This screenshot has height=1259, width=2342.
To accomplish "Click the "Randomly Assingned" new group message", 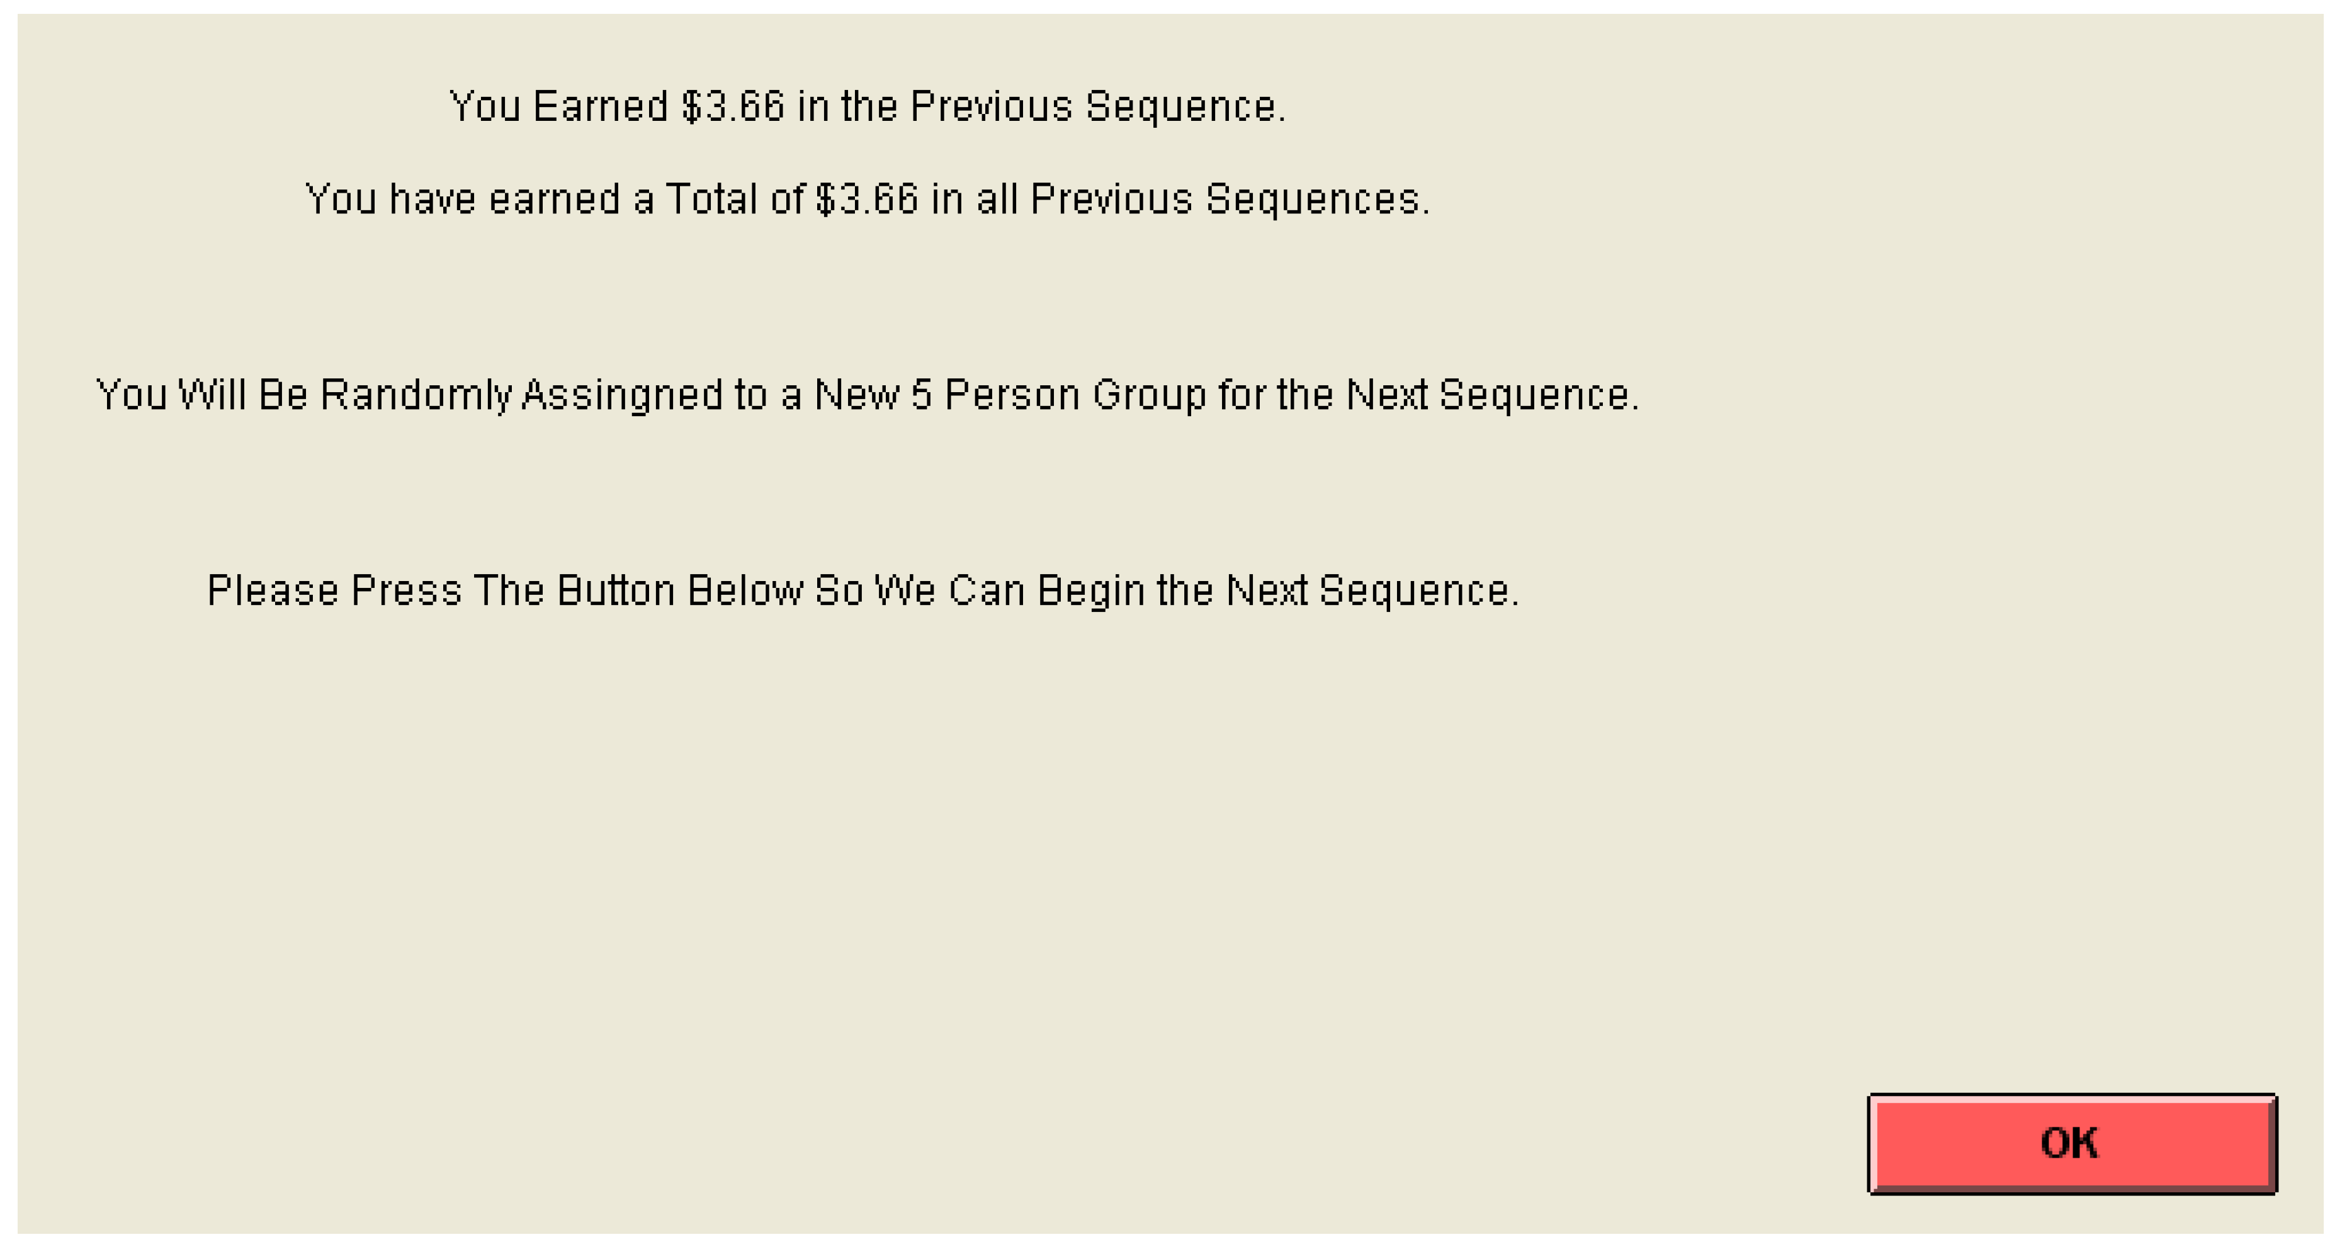I will [x=868, y=395].
